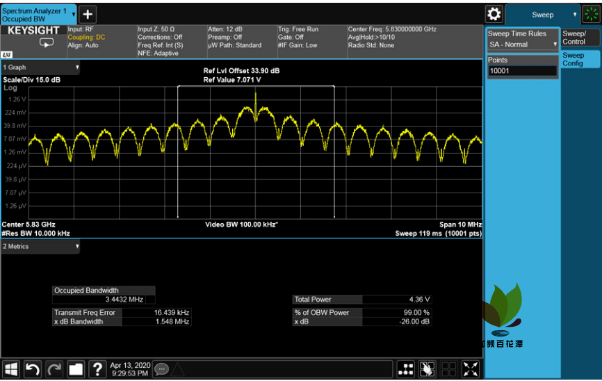Select Spectrum Analyzer 1 Occupied BW screen tab
602x381 pixels.
pyautogui.click(x=38, y=15)
